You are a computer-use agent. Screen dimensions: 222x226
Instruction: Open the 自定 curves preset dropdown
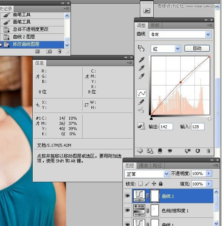click(x=180, y=34)
